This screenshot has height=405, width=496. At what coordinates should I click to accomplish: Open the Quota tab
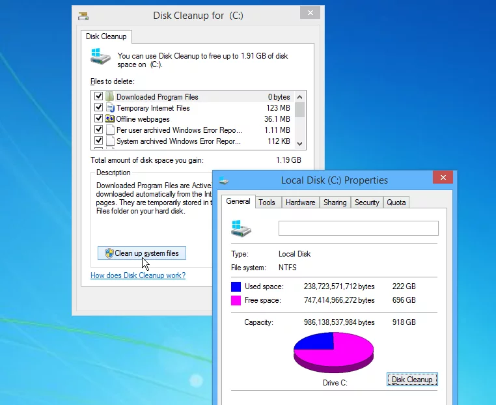pyautogui.click(x=396, y=202)
